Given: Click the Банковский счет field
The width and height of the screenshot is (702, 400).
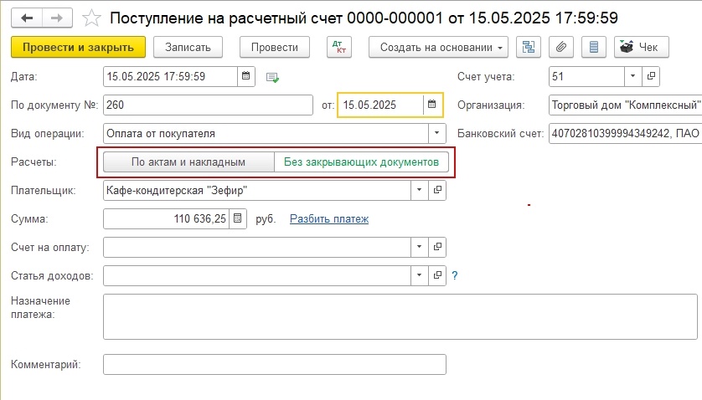Looking at the screenshot, I should (x=625, y=133).
